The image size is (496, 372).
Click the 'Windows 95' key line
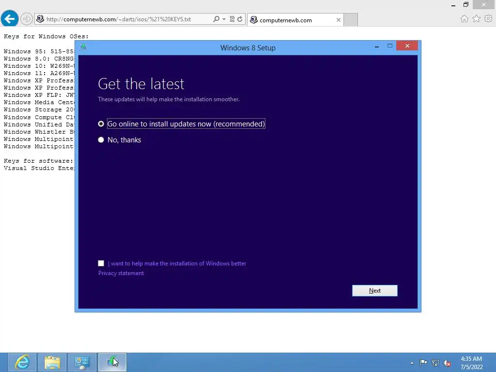pos(39,51)
